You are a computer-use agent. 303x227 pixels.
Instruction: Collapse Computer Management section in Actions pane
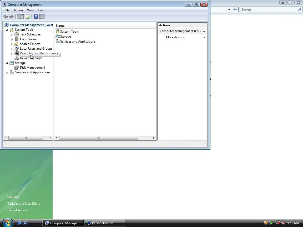(x=204, y=31)
